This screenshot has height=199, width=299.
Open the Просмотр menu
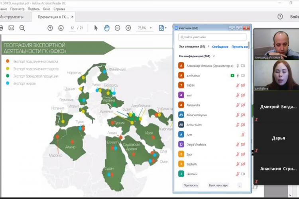point(17,8)
